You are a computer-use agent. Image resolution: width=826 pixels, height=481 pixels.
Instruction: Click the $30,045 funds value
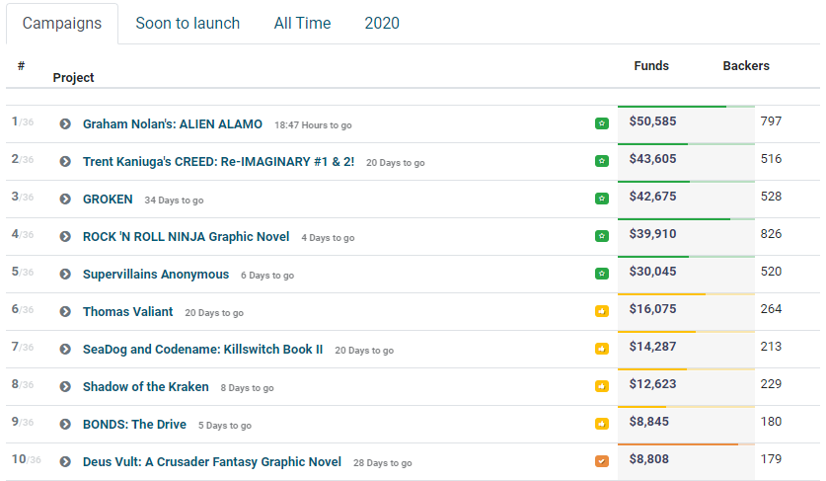[652, 272]
